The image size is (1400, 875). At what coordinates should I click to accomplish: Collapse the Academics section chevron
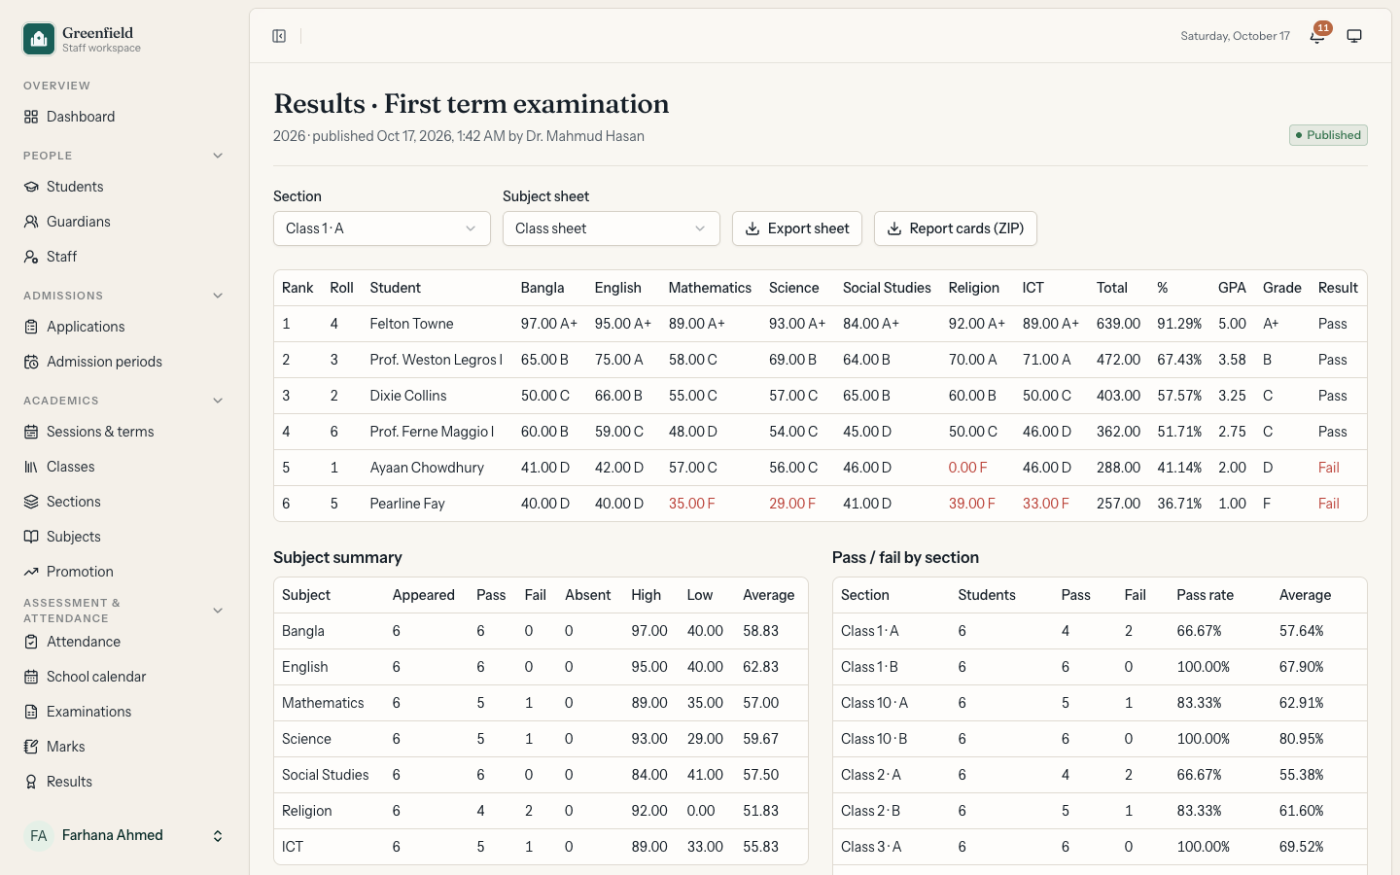point(218,401)
